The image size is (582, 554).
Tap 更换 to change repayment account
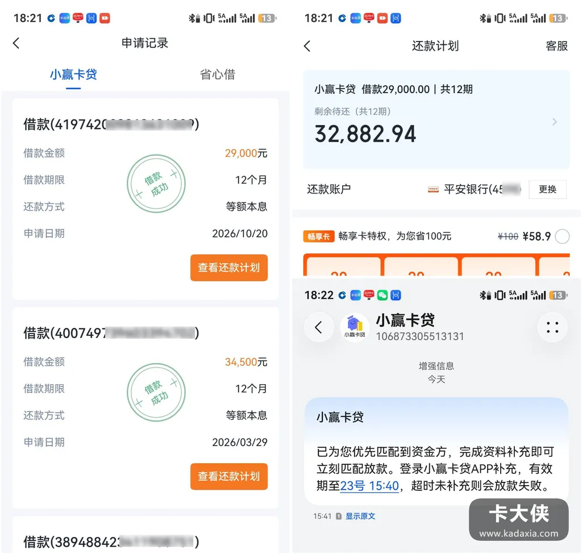pos(547,189)
